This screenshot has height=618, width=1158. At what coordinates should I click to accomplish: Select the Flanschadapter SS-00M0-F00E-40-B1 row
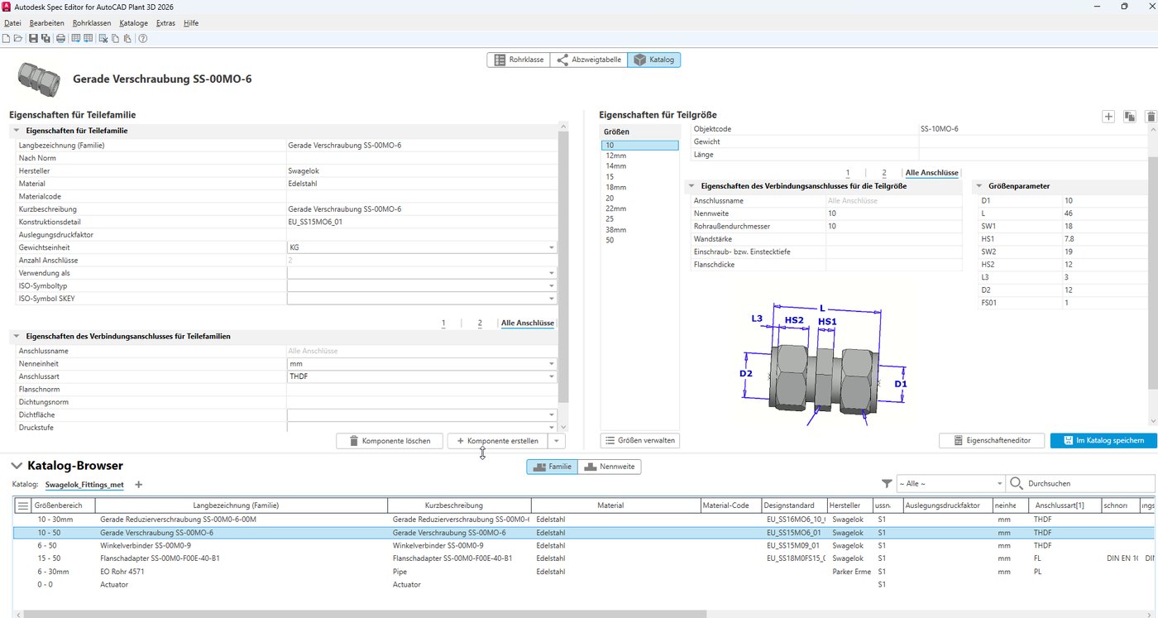(x=584, y=558)
